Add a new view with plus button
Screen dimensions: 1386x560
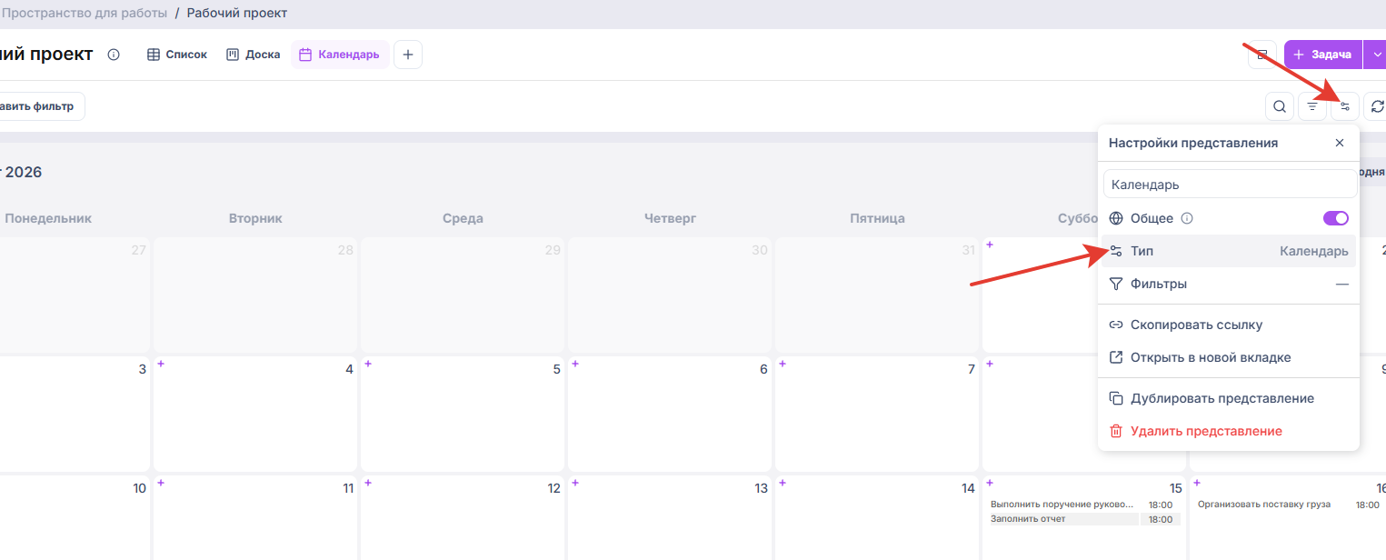tap(408, 55)
